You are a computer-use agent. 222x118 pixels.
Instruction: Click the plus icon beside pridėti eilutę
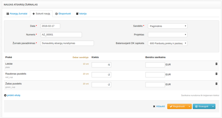(x=5, y=95)
